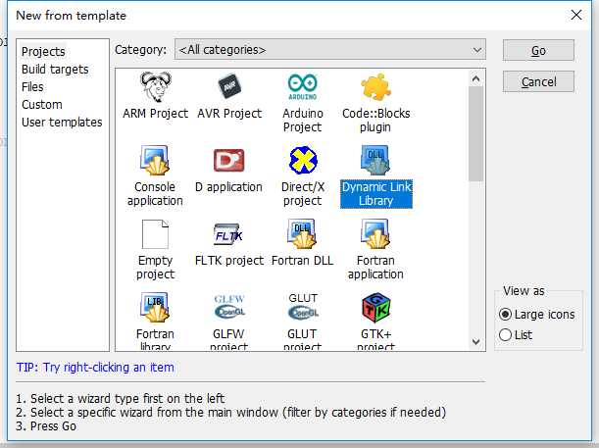The image size is (599, 448).
Task: Open the Projects wizard type
Action: click(43, 52)
